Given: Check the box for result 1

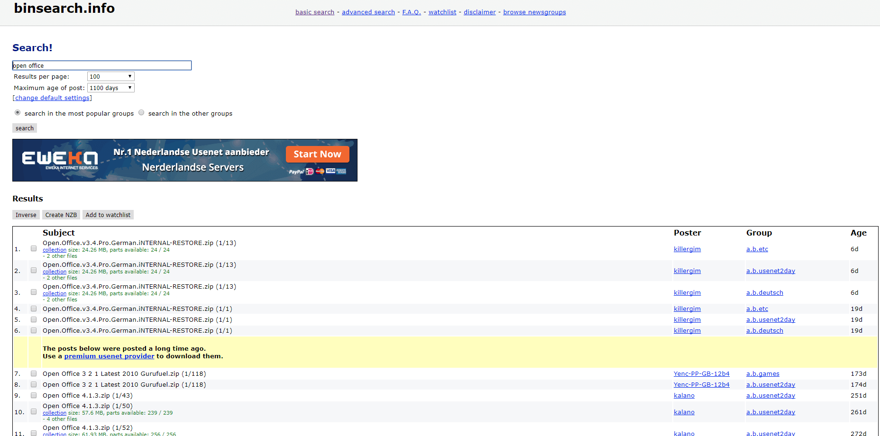Looking at the screenshot, I should [x=33, y=248].
